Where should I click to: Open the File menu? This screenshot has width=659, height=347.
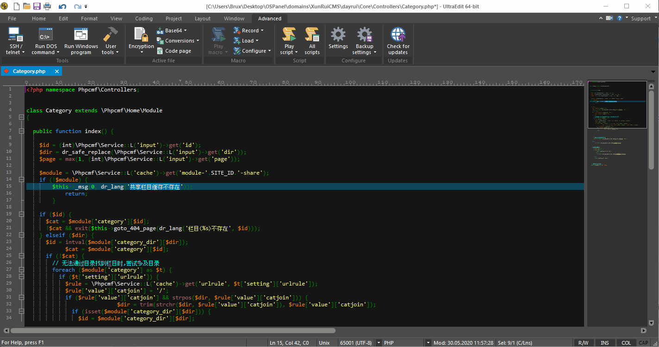pyautogui.click(x=12, y=18)
